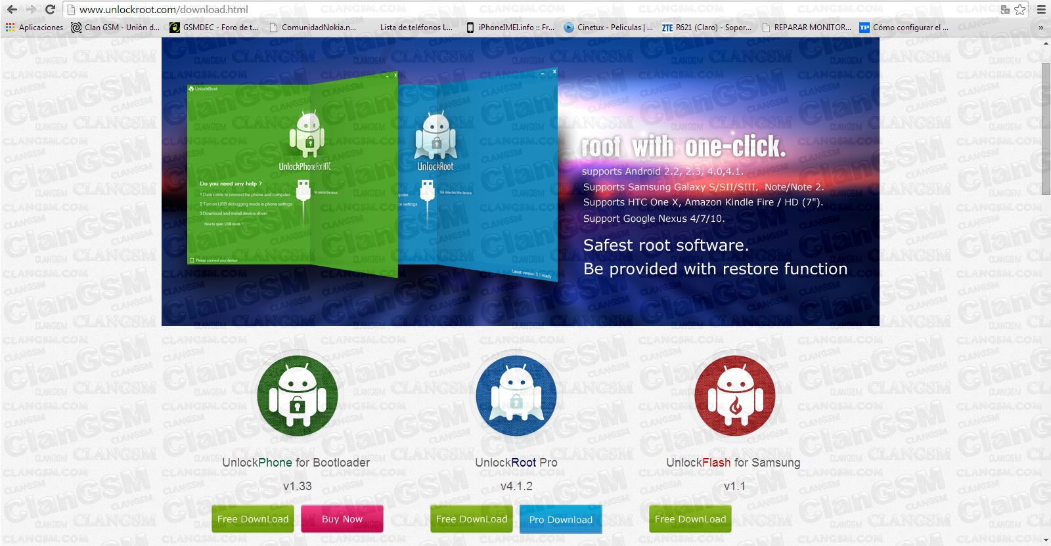The height and width of the screenshot is (546, 1051).
Task: Click the translate icon in the address bar
Action: coord(1004,9)
